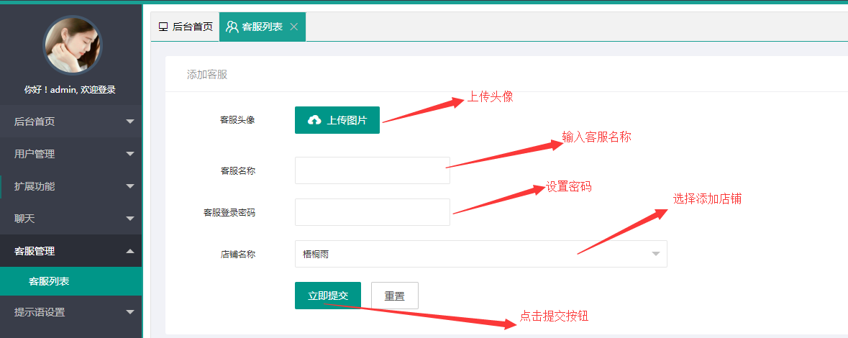848x338 pixels.
Task: Click the 上传图片 button
Action: pyautogui.click(x=337, y=120)
